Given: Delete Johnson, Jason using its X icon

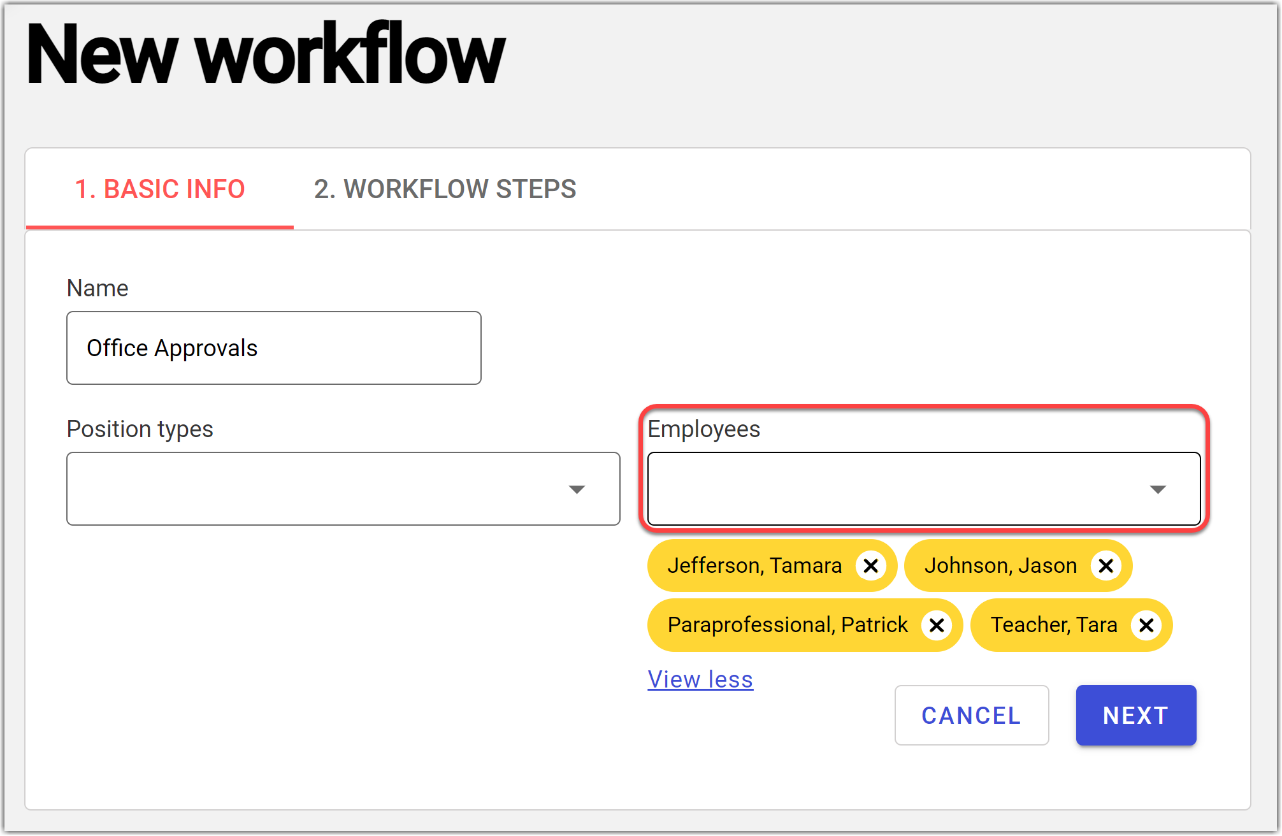Looking at the screenshot, I should click(1106, 566).
